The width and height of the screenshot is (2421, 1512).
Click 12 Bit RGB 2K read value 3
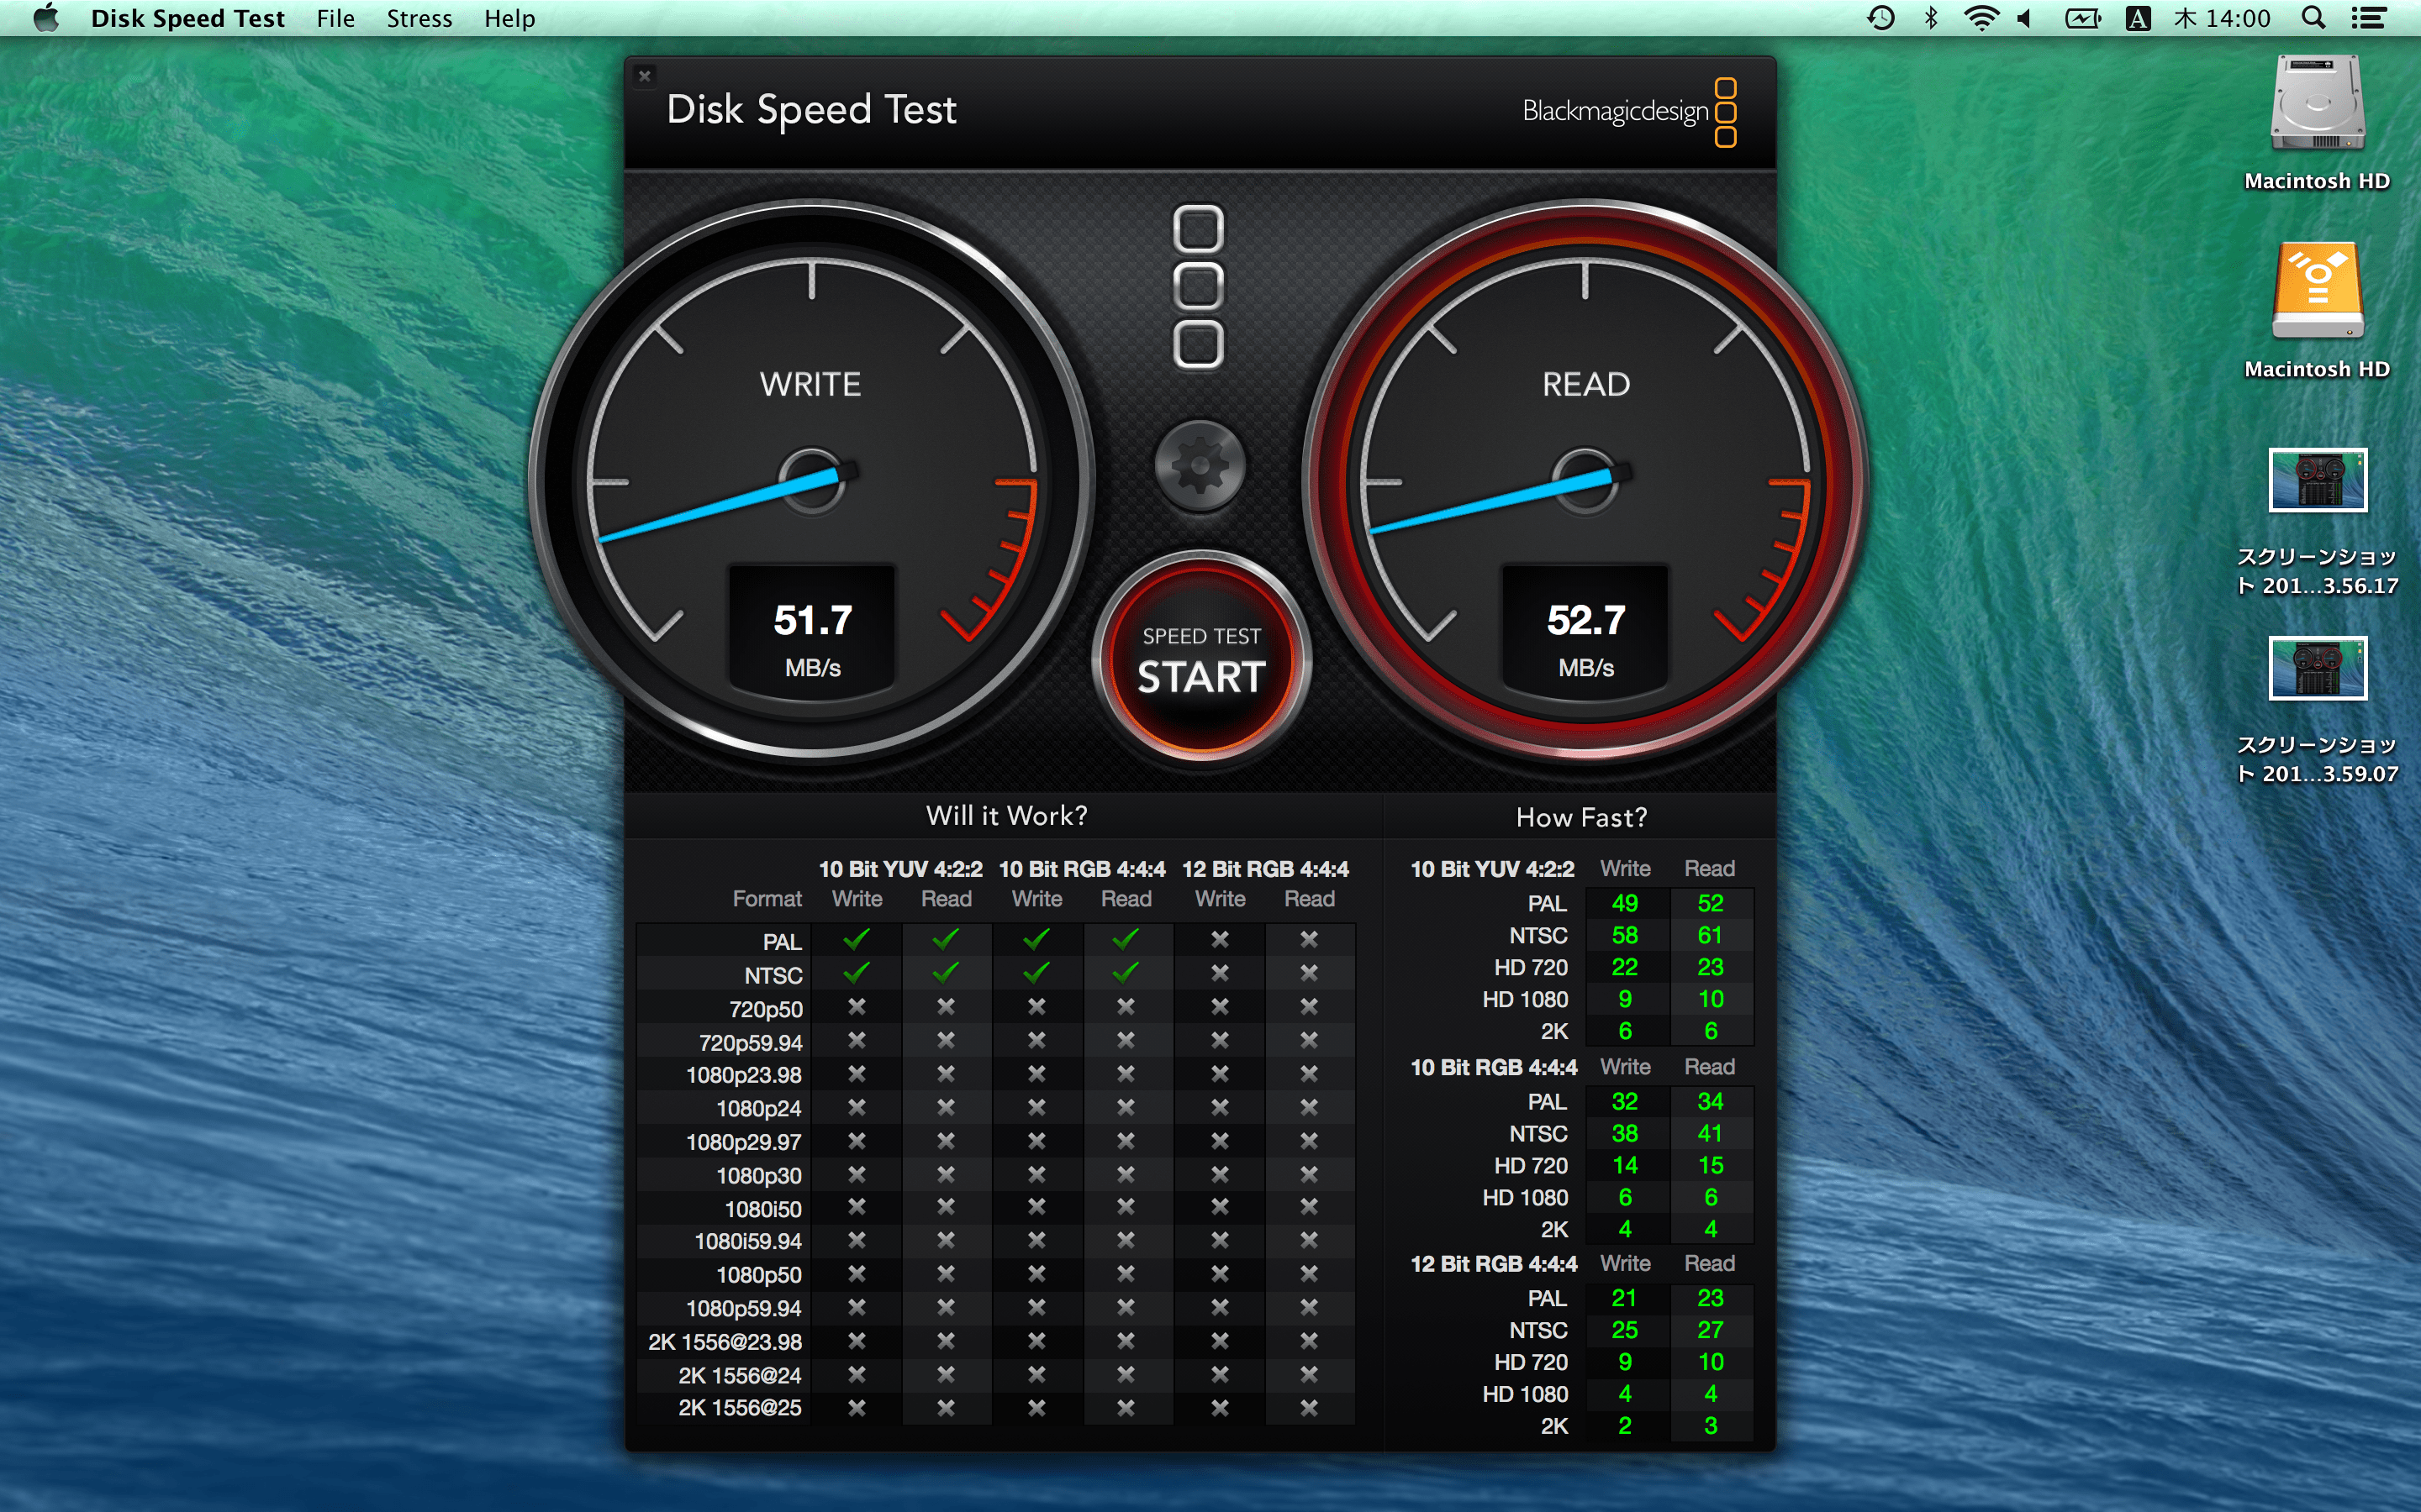1710,1426
